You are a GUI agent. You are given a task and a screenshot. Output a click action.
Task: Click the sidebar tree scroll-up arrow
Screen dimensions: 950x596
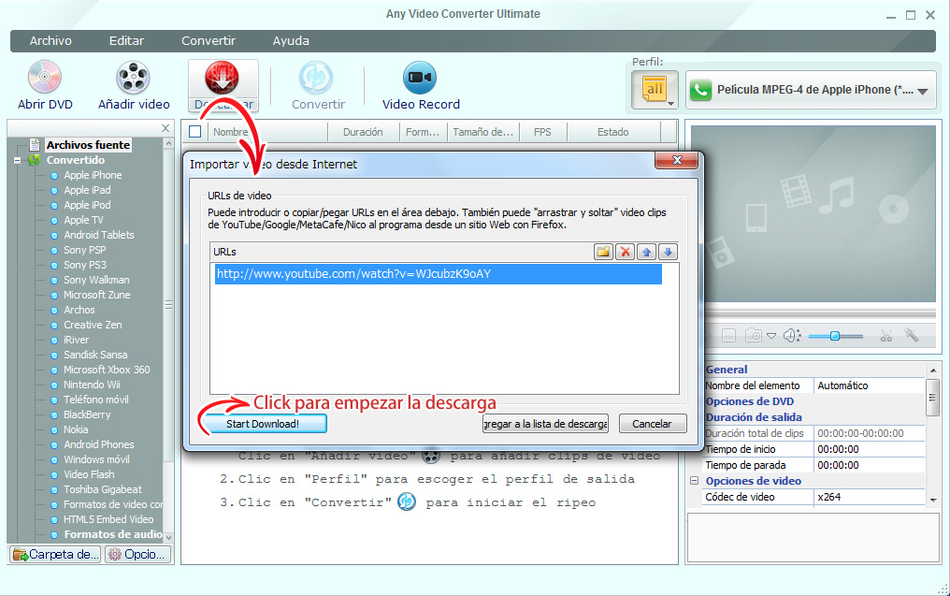(168, 143)
